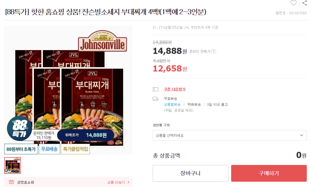Click the share icon
Image resolution: width=311 pixels, height=187 pixels.
[x=305, y=3]
